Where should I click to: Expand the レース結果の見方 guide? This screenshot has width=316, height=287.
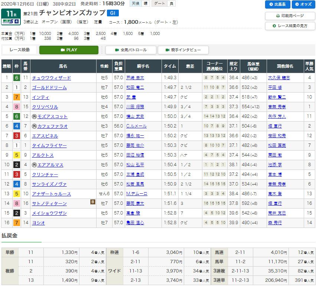(290, 26)
